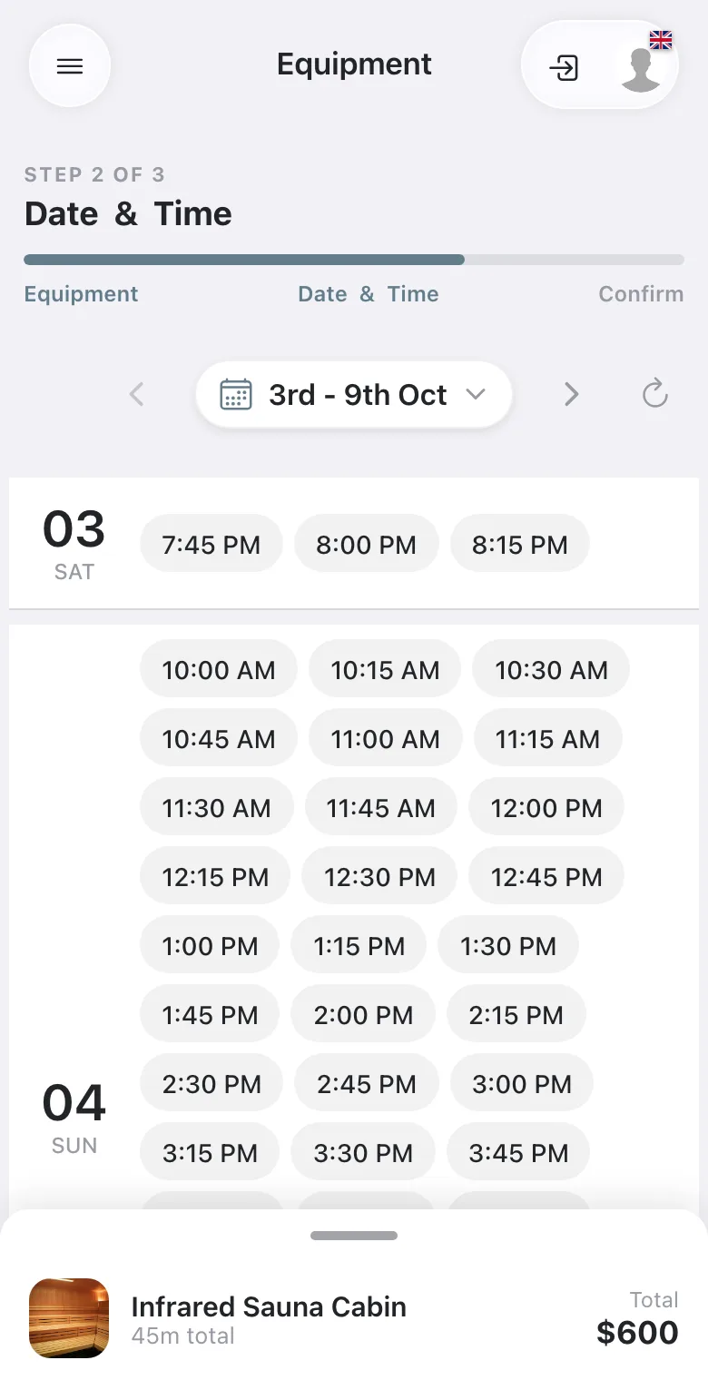This screenshot has height=1380, width=708.
Task: Click the calendar icon in date picker
Action: [236, 395]
